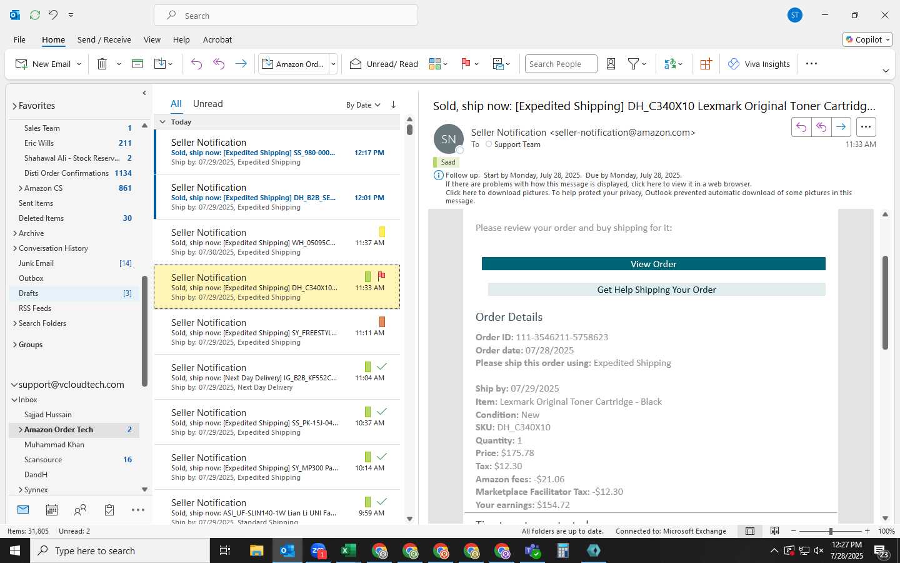Open the All Apps add-ins icon
The width and height of the screenshot is (900, 563).
[706, 64]
